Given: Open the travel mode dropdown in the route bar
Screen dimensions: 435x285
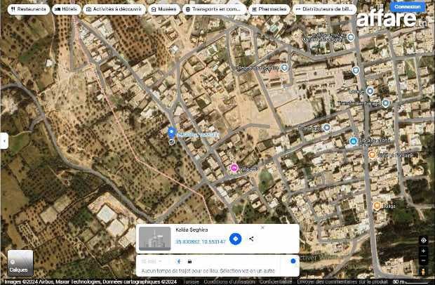Looking at the screenshot, I should (152, 261).
